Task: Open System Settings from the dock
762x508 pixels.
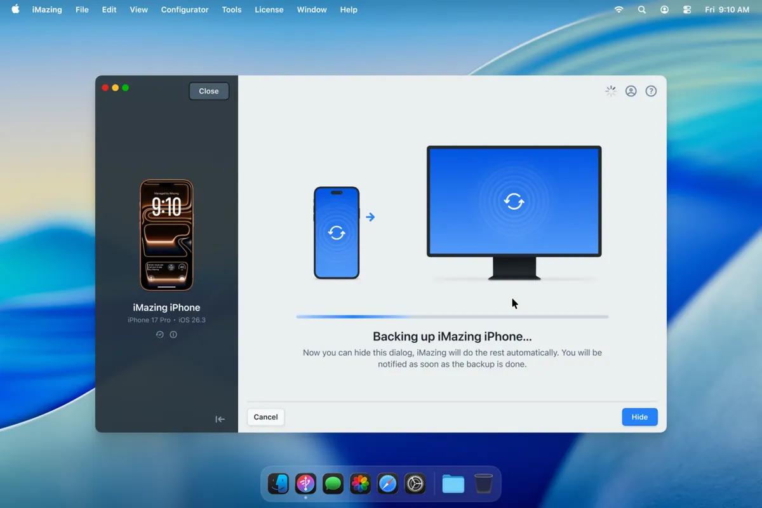Action: pos(415,484)
